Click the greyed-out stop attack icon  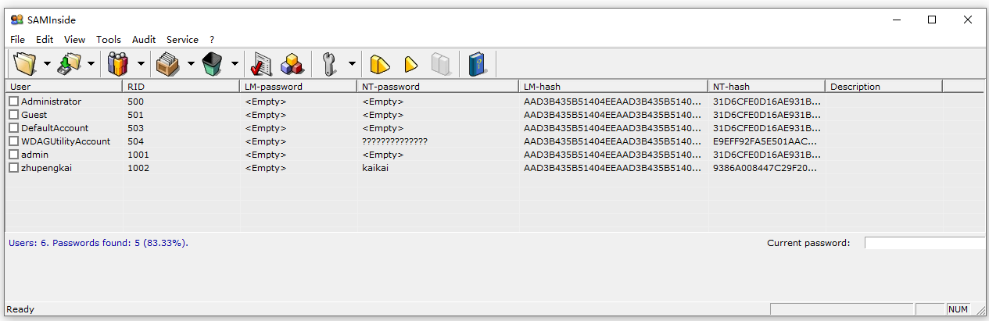(441, 63)
